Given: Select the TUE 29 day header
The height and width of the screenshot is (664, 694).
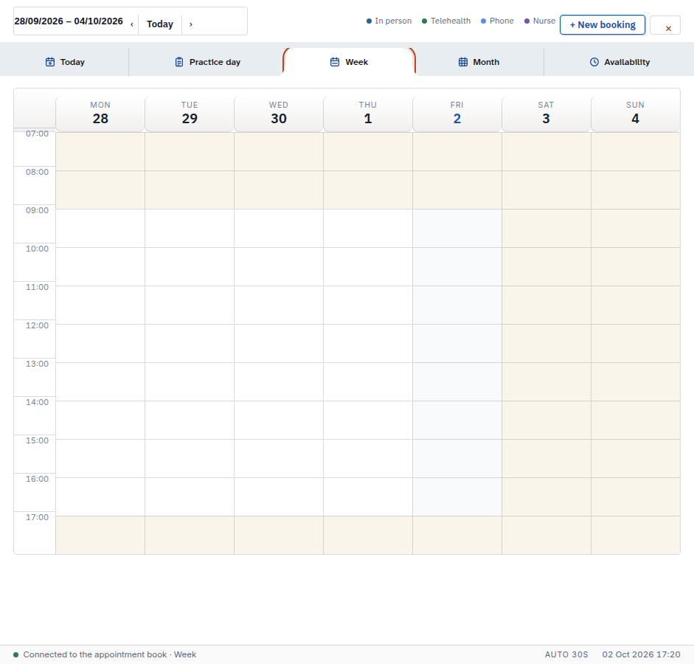Looking at the screenshot, I should [190, 114].
